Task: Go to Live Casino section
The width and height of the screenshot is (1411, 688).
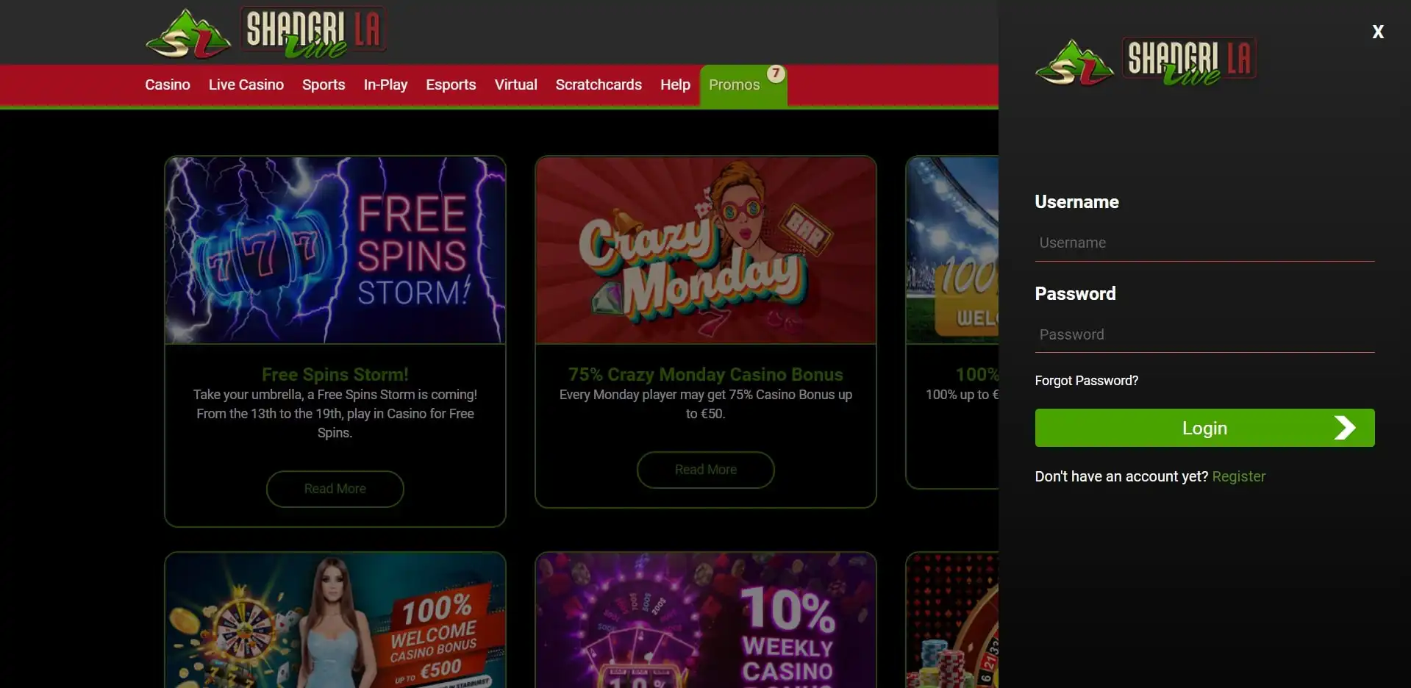Action: 246,85
